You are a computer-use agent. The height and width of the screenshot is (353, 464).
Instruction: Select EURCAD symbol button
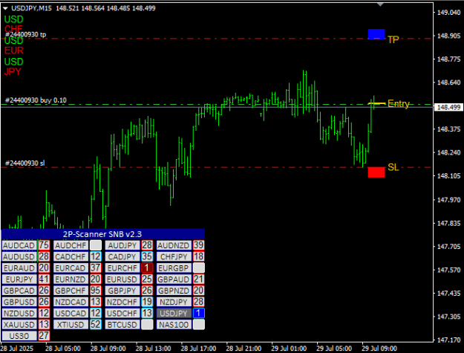click(x=71, y=268)
